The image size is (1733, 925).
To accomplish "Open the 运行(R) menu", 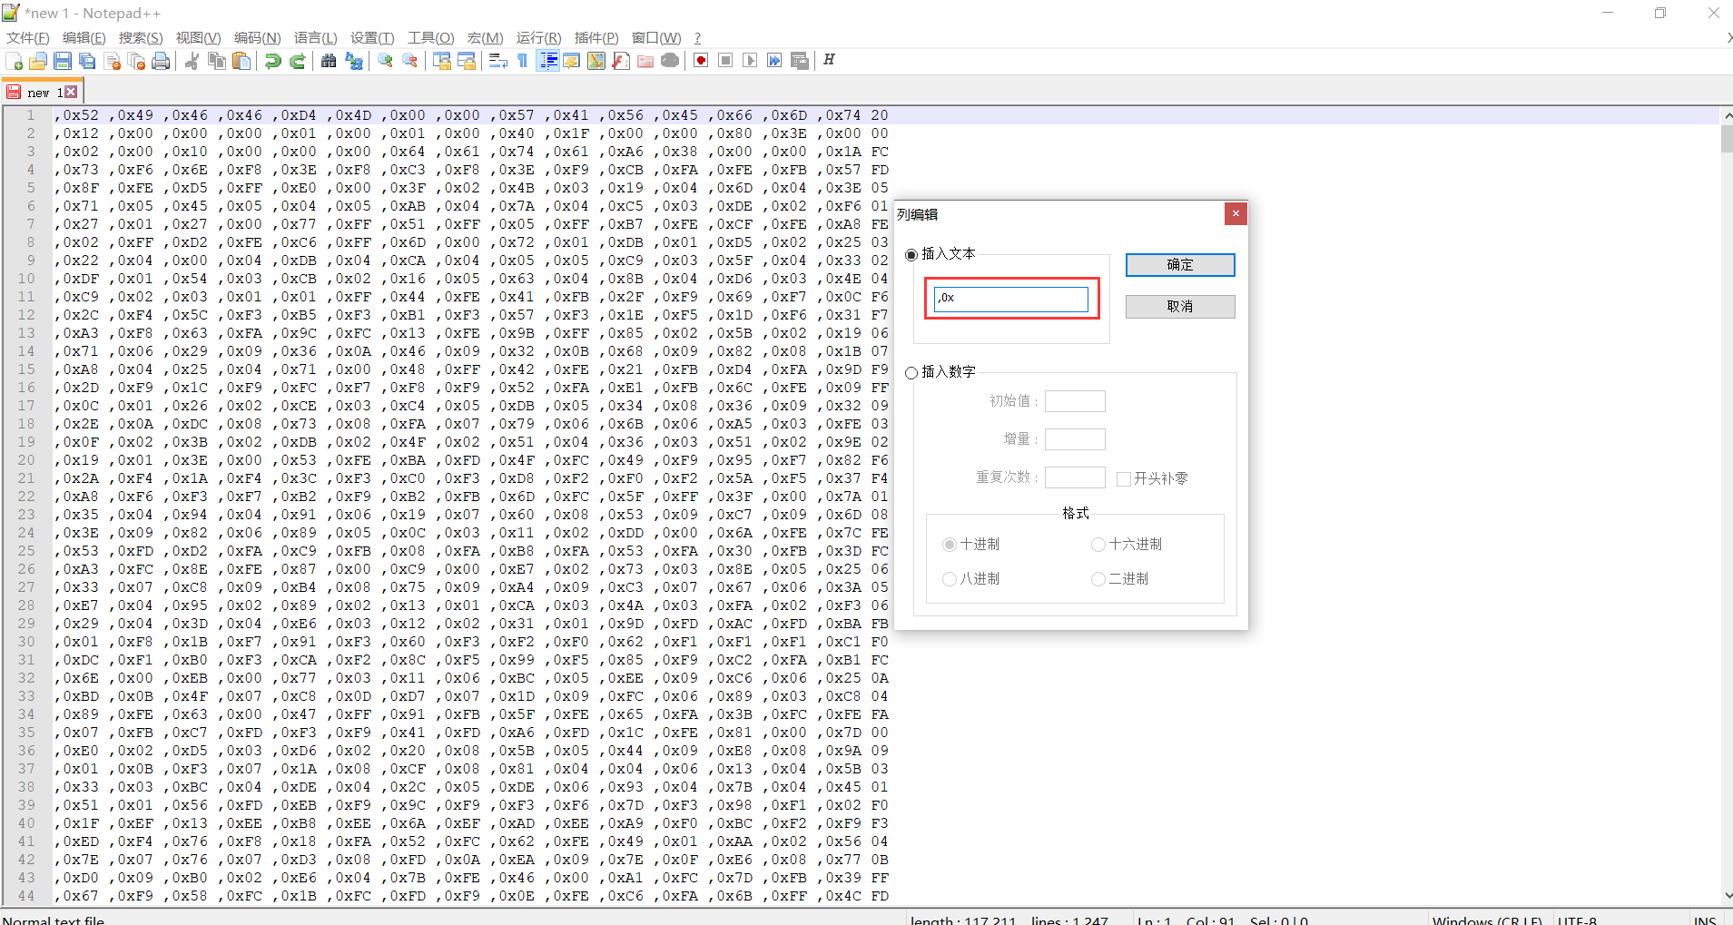I will (x=538, y=38).
